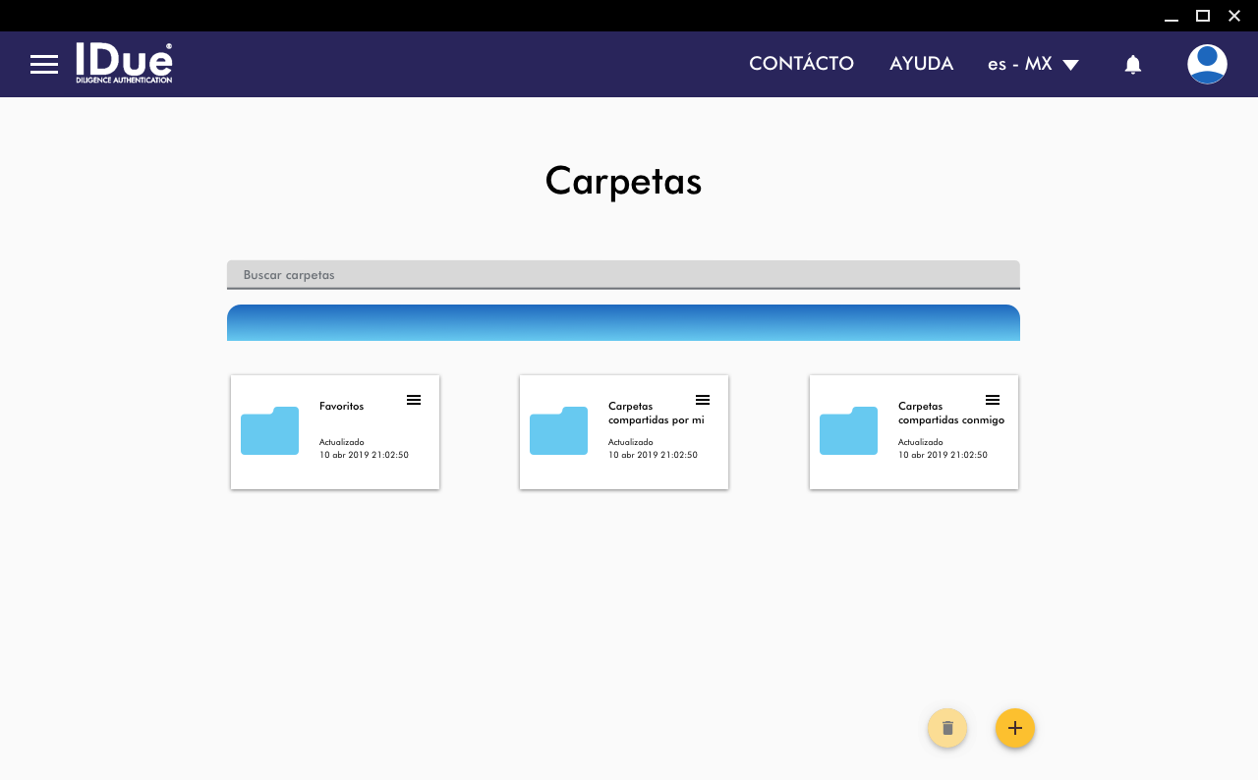1258x780 pixels.
Task: Open the user profile avatar
Action: point(1207,65)
